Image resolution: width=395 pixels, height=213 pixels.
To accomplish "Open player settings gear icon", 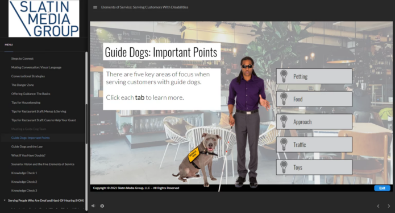I will (102, 206).
